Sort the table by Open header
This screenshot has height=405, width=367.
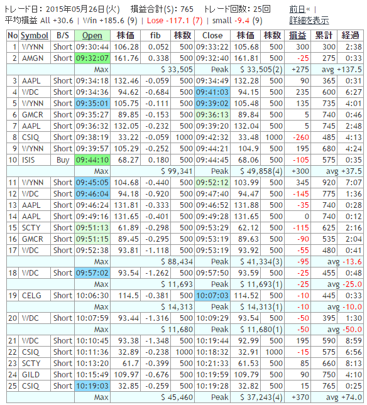coord(92,35)
